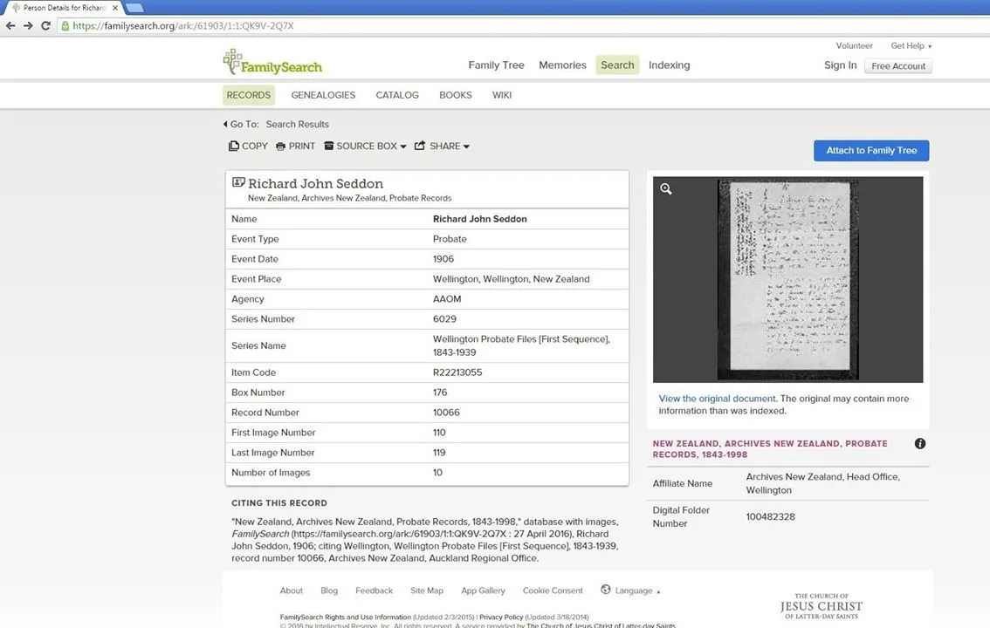Click the FamilySearch tree logo
Viewport: 990px width, 628px height.
234,62
